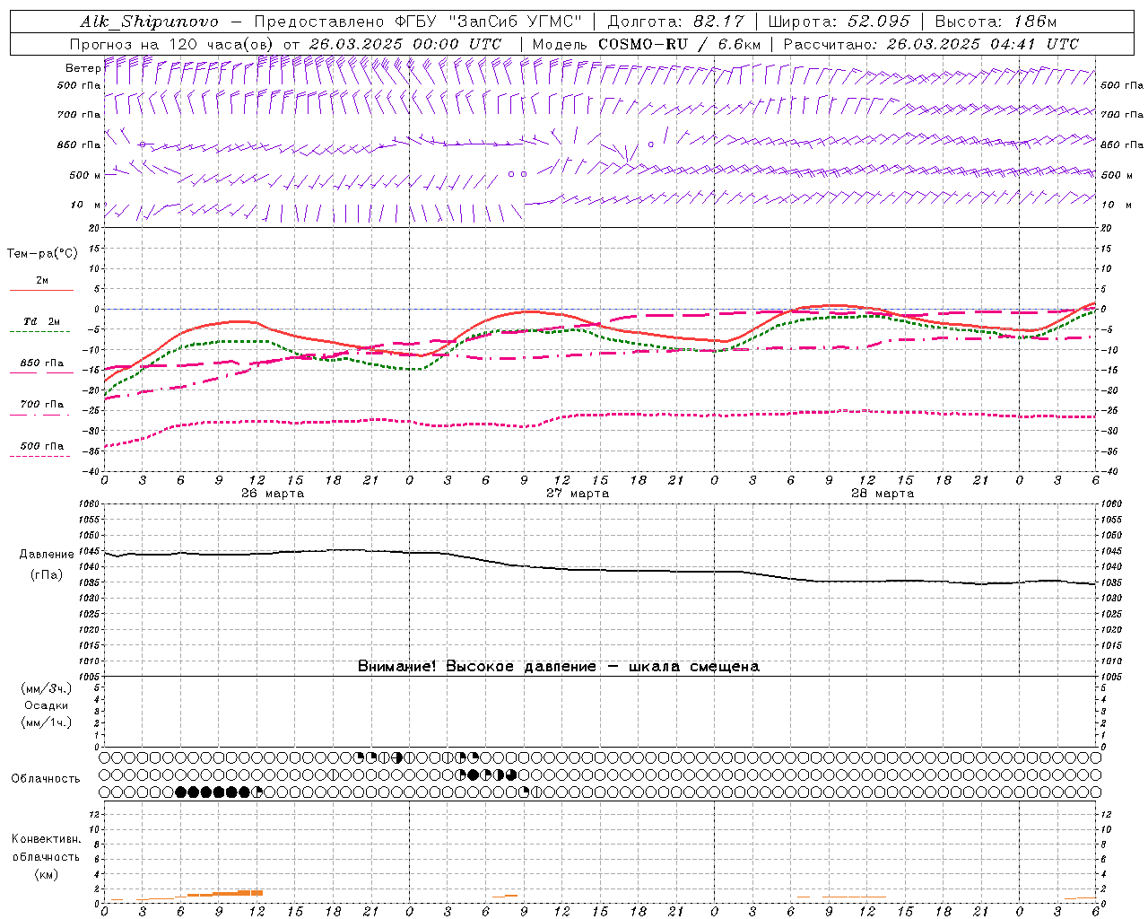Click the 27 марта date label
Screen dimensions: 1148x919
(578, 494)
